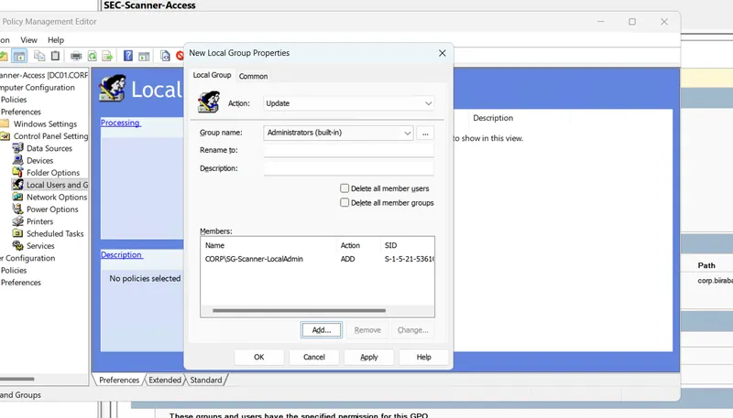Click the ellipsis browse button beside Group name
This screenshot has height=418, width=733.
tap(425, 133)
